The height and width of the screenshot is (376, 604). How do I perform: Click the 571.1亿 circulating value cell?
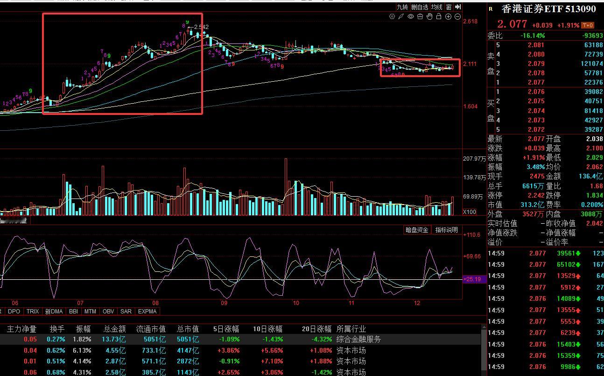click(154, 361)
